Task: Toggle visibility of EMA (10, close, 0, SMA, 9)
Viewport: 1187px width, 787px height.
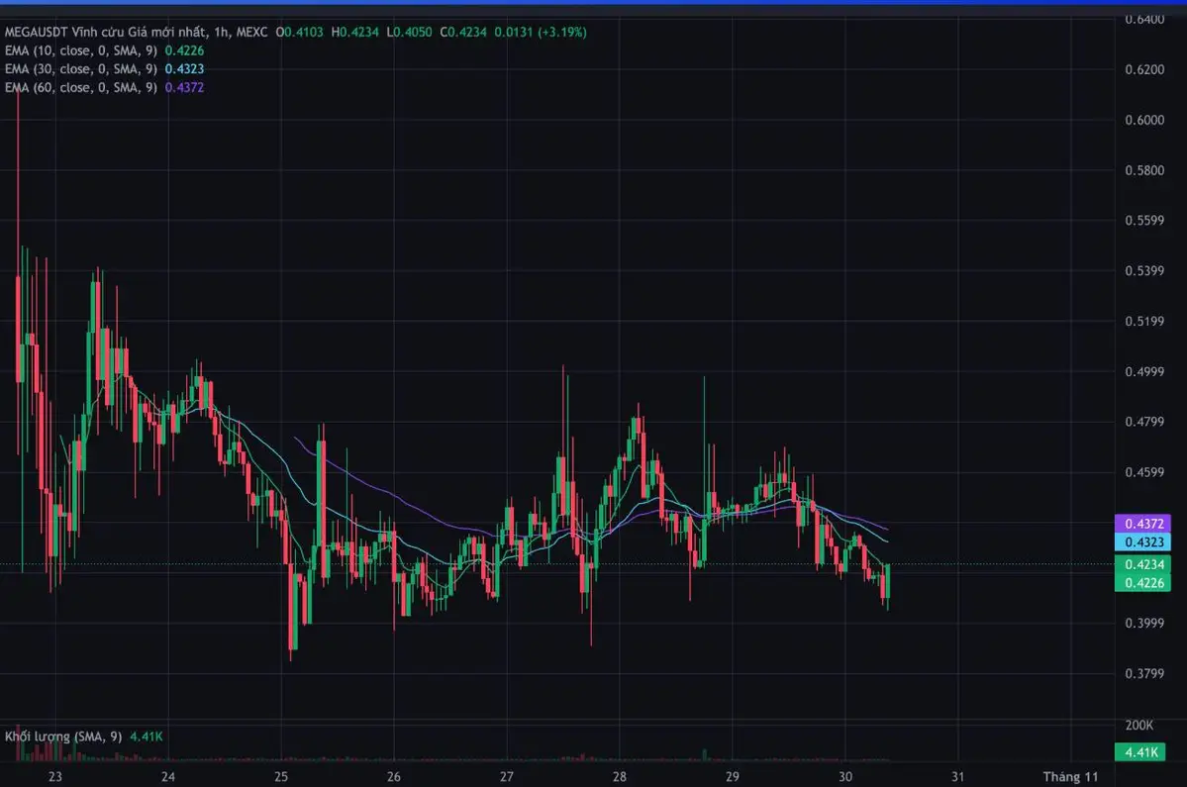Action: click(x=79, y=49)
